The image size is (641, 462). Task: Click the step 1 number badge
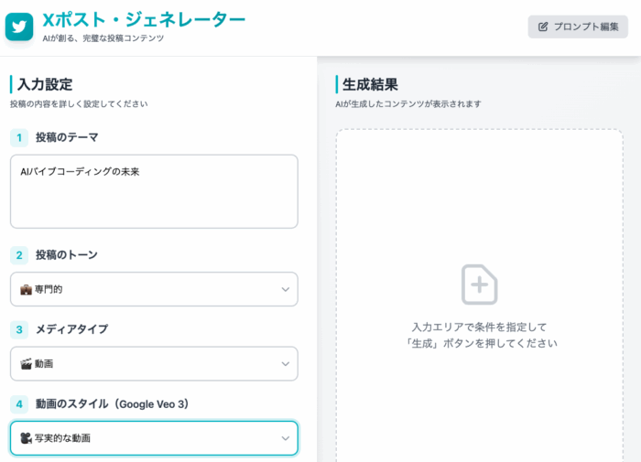pos(19,137)
